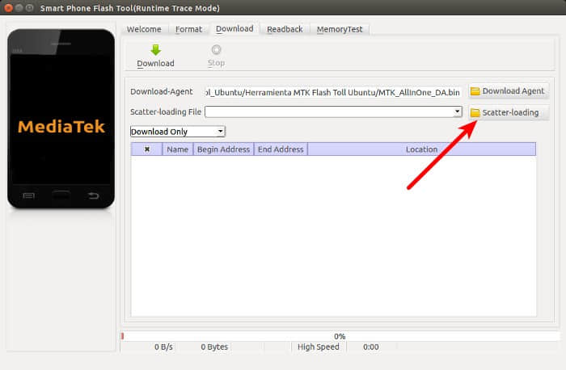Click the download progress bar at 0%
Screen dimensions: 566x370
(x=340, y=335)
